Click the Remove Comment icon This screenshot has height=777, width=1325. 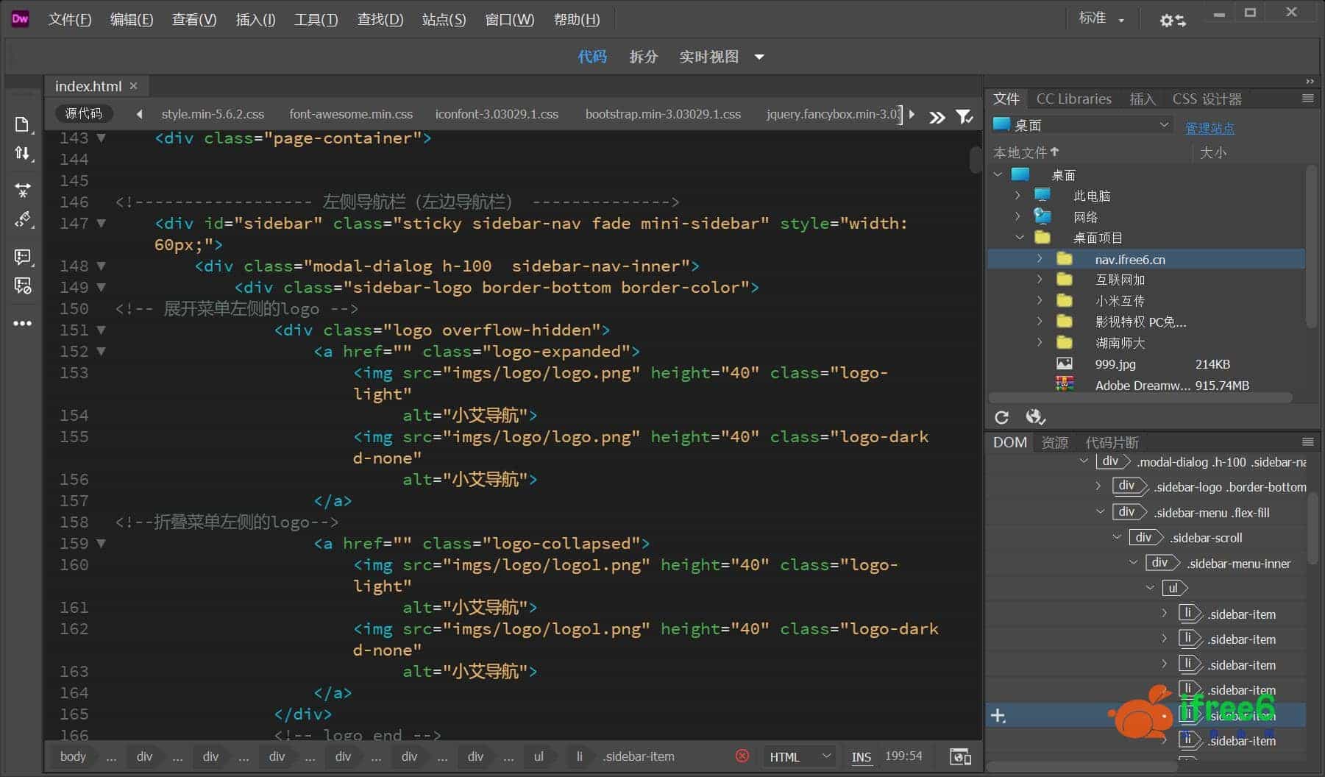pyautogui.click(x=23, y=286)
